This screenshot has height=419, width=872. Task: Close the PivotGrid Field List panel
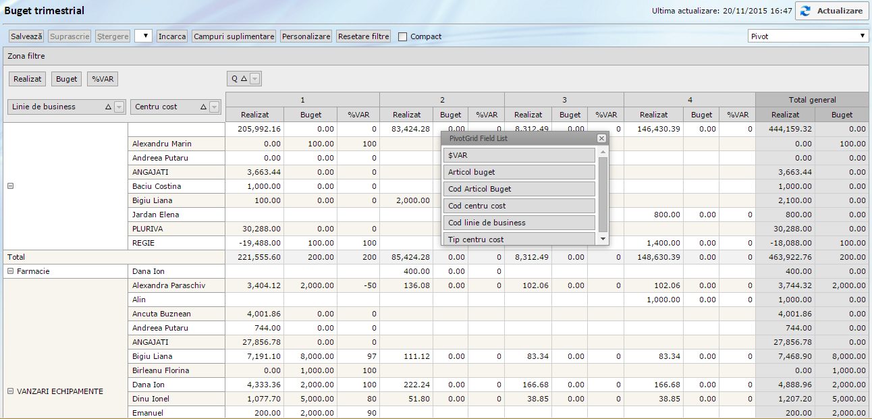pyautogui.click(x=601, y=138)
